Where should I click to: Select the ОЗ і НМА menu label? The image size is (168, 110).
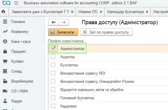point(20,91)
